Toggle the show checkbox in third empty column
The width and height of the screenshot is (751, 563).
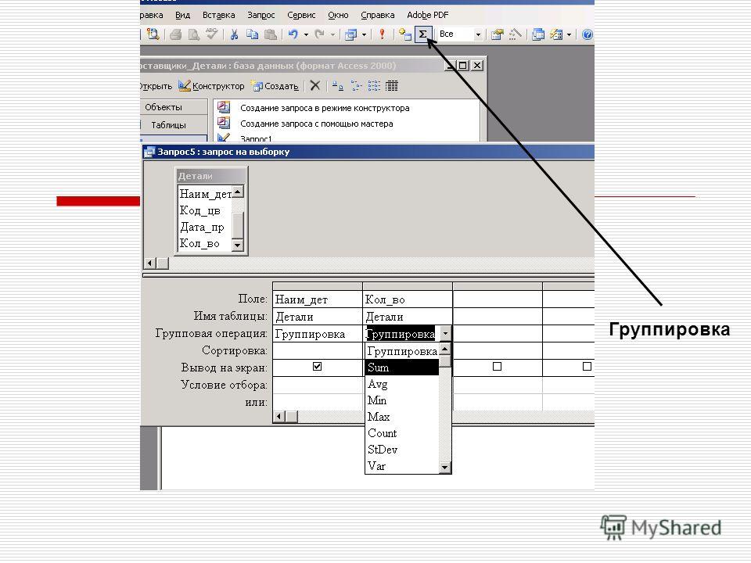point(498,366)
